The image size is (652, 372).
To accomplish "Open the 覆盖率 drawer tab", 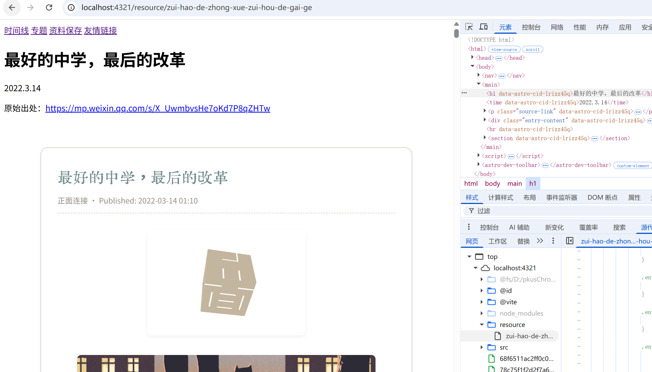I will [589, 227].
